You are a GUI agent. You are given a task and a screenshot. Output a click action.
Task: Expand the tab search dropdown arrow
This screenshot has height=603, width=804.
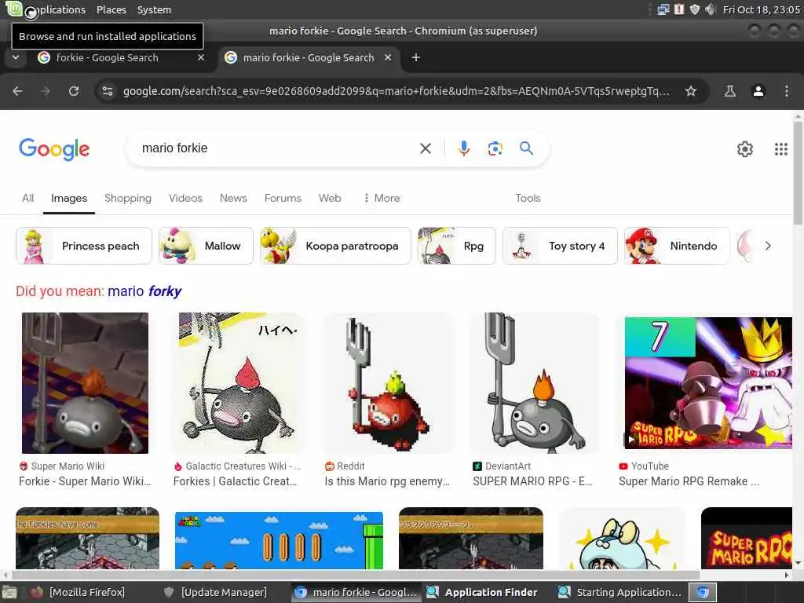coord(16,57)
